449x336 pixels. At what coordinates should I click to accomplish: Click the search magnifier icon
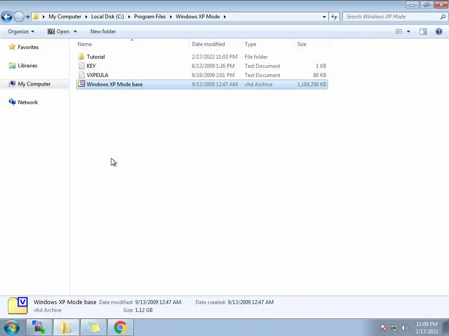pos(443,17)
